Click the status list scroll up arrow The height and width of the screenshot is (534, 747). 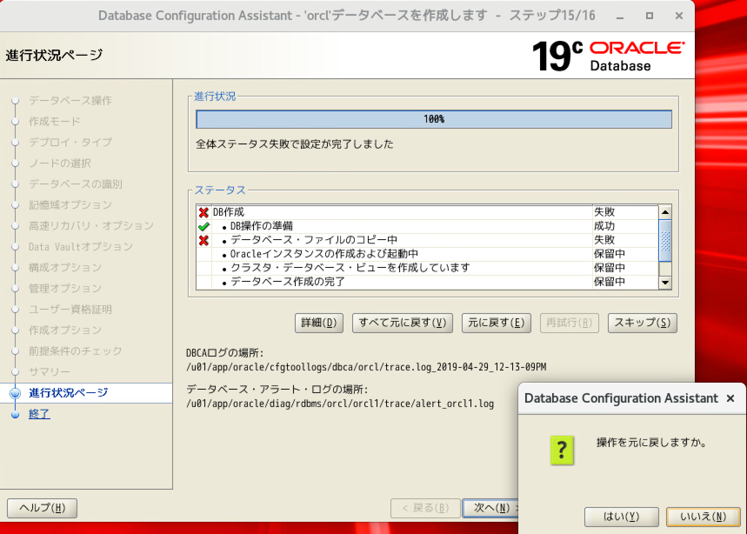click(665, 212)
